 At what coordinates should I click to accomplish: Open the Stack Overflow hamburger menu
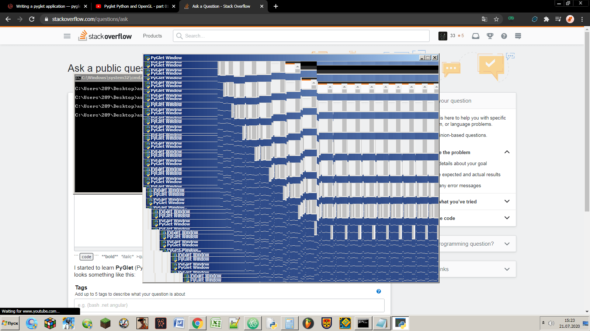67,36
